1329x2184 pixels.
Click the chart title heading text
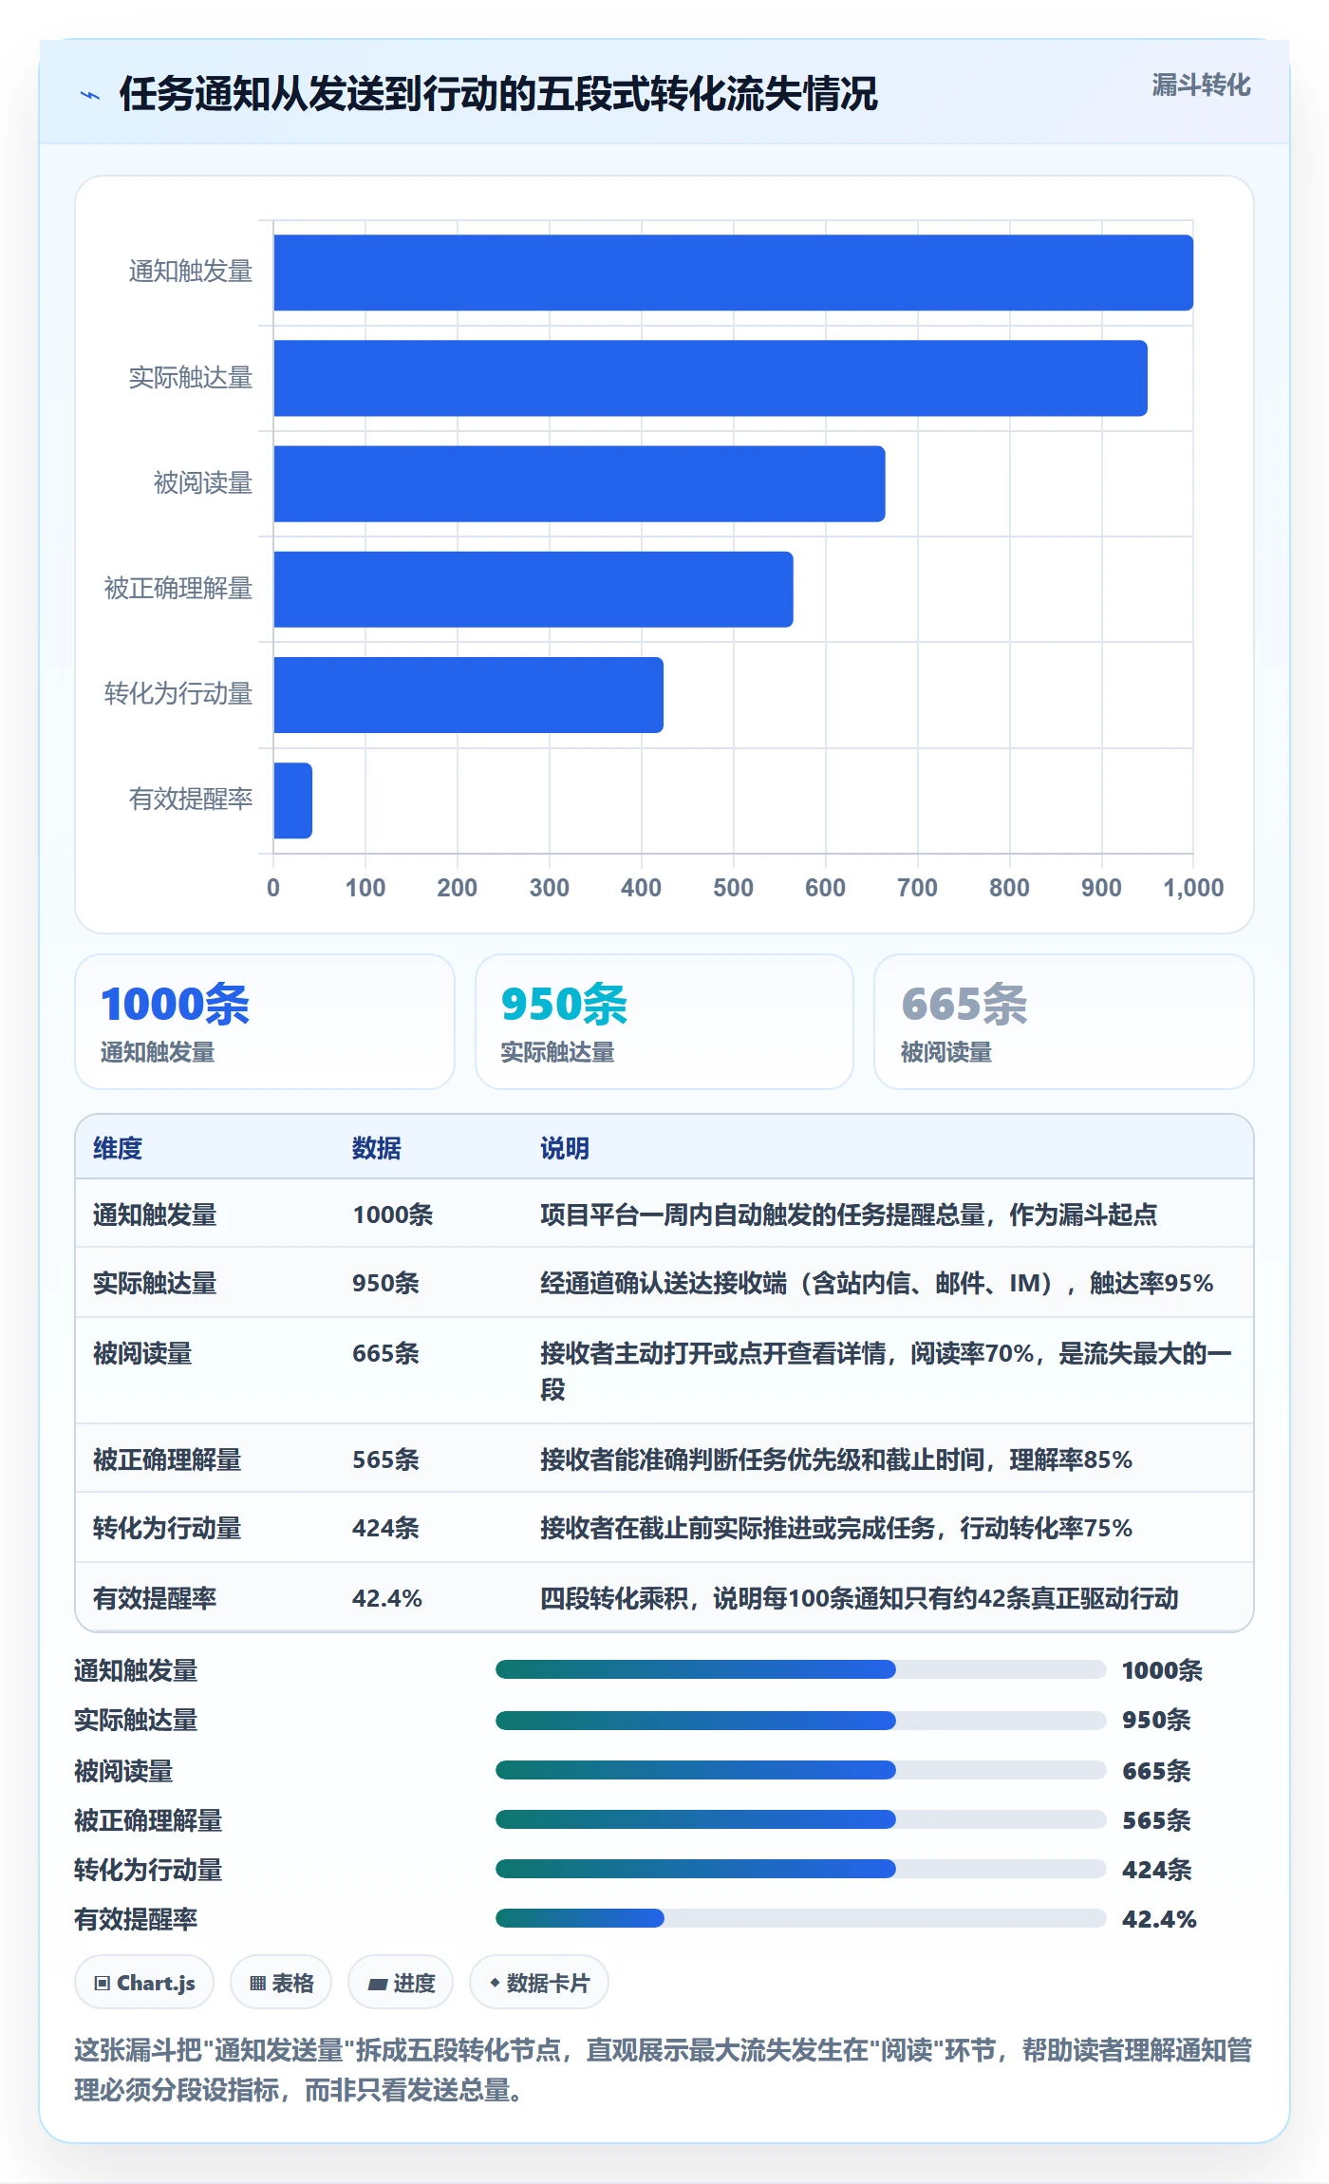[498, 94]
